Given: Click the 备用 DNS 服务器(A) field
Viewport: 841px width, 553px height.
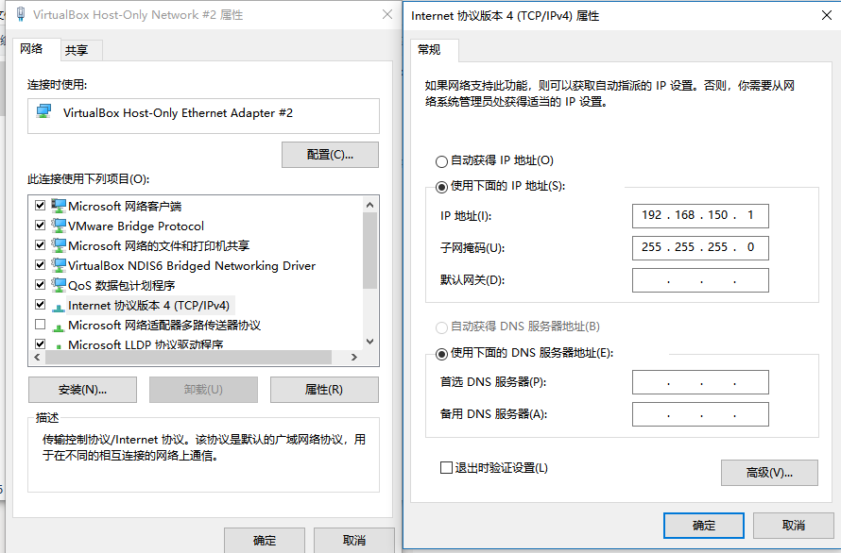Looking at the screenshot, I should point(700,415).
